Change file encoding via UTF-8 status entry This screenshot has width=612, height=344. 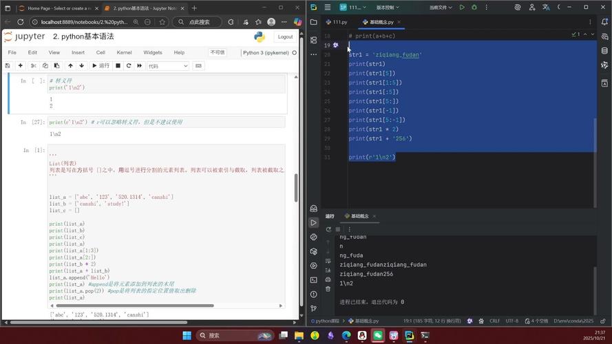(x=511, y=321)
